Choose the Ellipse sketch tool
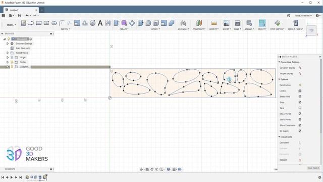This screenshot has height=182, width=323. click(54, 23)
